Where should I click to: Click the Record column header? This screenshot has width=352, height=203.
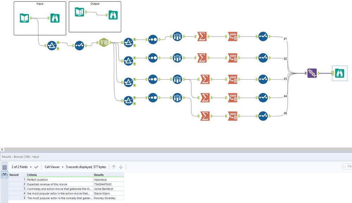(x=18, y=175)
